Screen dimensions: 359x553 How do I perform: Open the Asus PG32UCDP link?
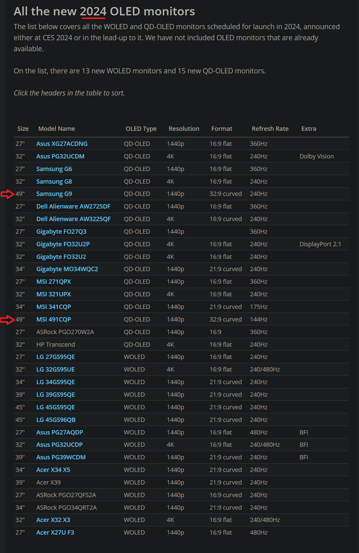click(x=60, y=445)
